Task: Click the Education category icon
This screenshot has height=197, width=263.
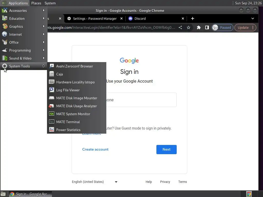Action: 5,18
